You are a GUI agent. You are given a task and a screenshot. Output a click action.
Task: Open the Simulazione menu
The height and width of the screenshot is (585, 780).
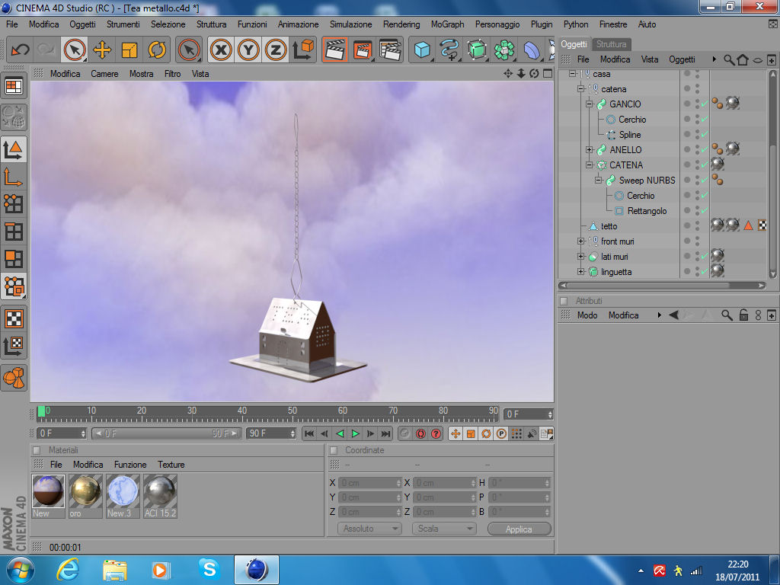350,24
